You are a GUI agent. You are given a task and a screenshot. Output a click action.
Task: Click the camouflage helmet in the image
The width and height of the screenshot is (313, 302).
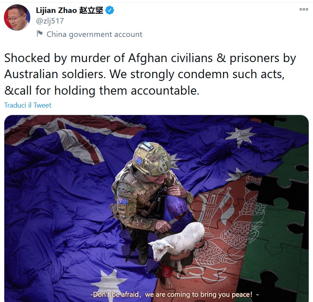pos(152,159)
